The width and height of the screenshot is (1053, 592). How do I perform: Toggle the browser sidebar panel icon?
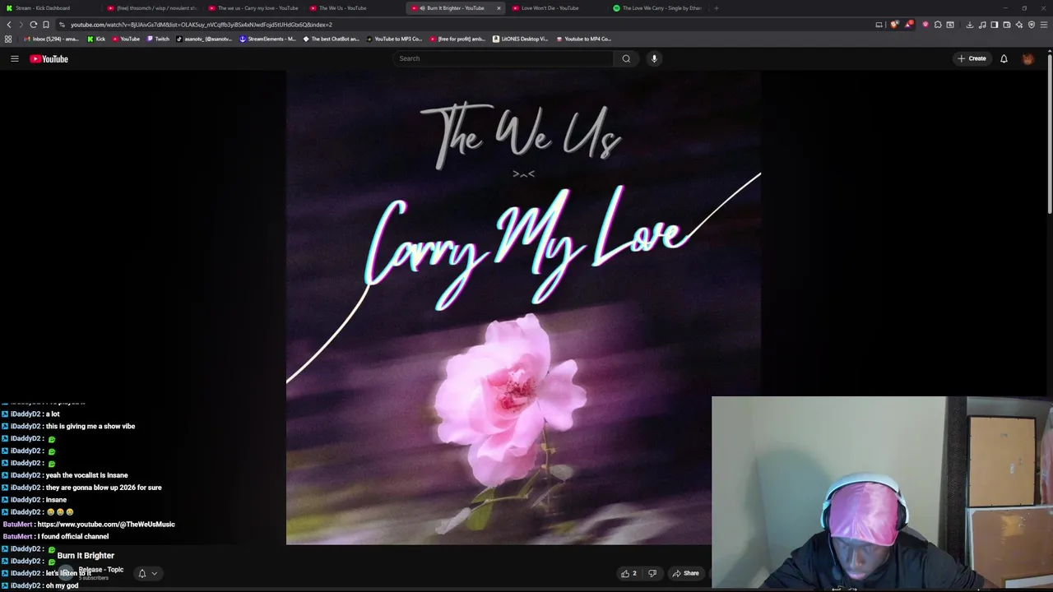pyautogui.click(x=994, y=25)
